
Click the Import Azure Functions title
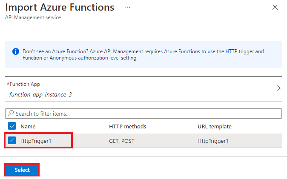point(60,7)
